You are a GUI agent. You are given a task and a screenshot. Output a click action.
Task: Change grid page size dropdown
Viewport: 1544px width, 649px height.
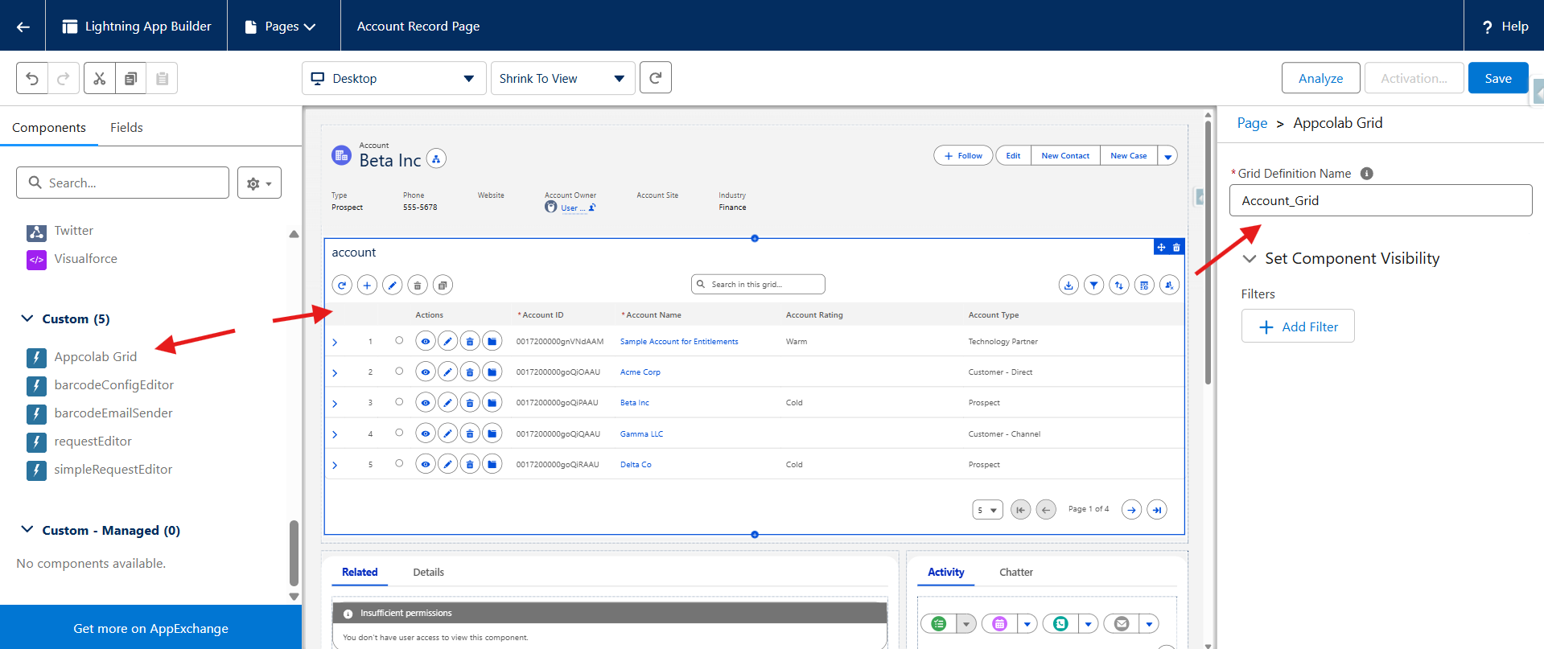[987, 510]
